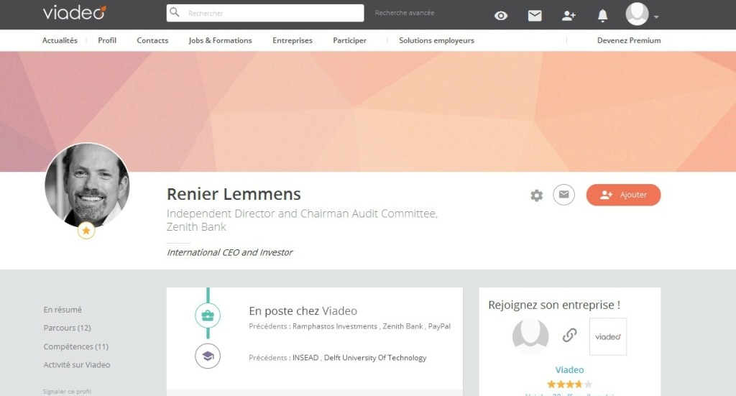Click the chain link icon in company card
This screenshot has width=736, height=396.
569,335
